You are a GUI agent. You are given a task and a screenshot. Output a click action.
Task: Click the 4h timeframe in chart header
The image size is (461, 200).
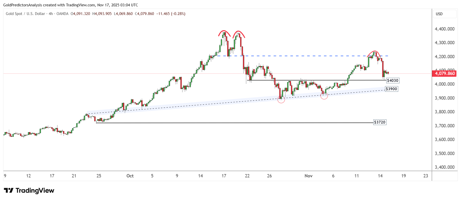point(51,14)
